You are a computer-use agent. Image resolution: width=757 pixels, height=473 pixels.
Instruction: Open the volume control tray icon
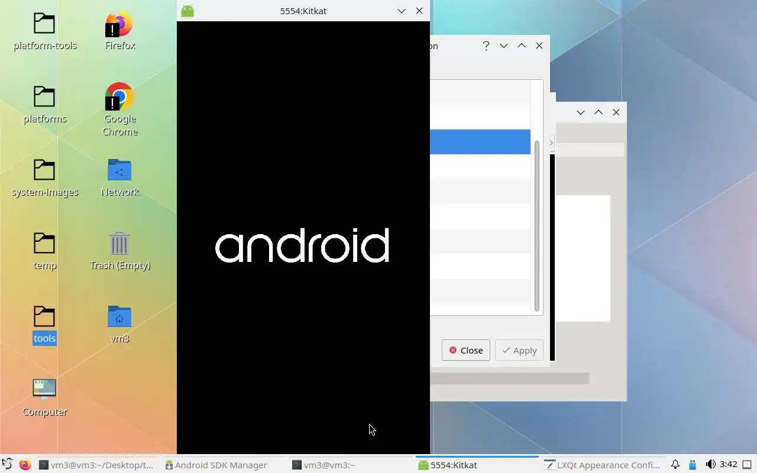pos(710,465)
